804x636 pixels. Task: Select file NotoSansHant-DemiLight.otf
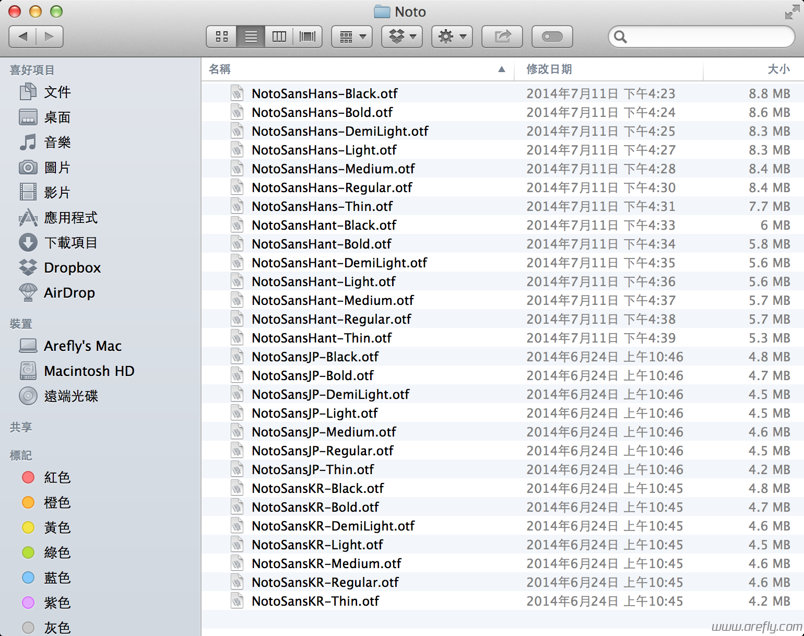pos(502,263)
